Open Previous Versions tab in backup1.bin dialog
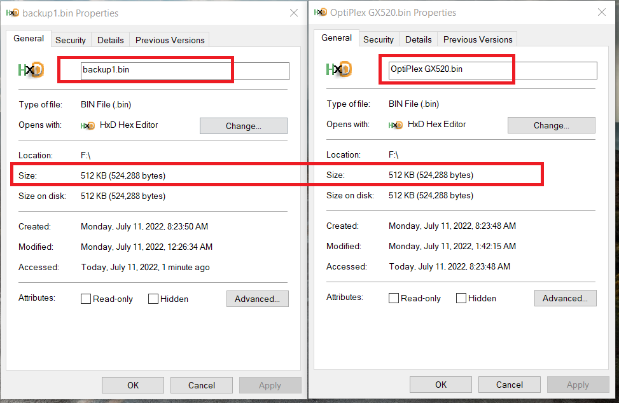The image size is (619, 403). 170,40
